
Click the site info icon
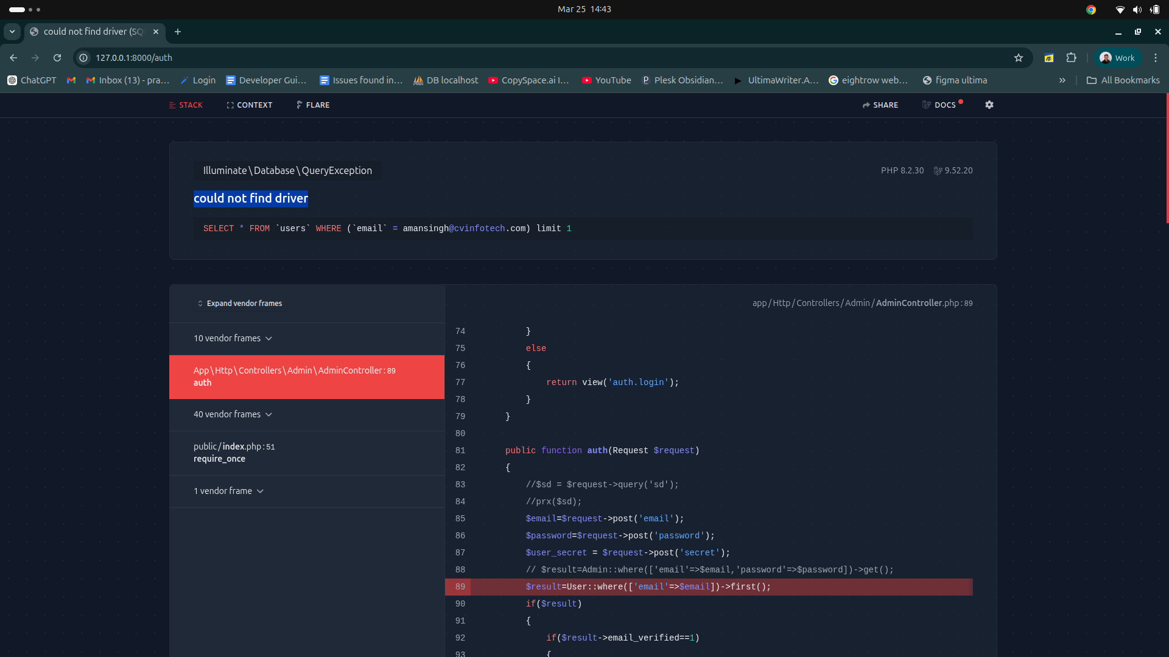[84, 58]
